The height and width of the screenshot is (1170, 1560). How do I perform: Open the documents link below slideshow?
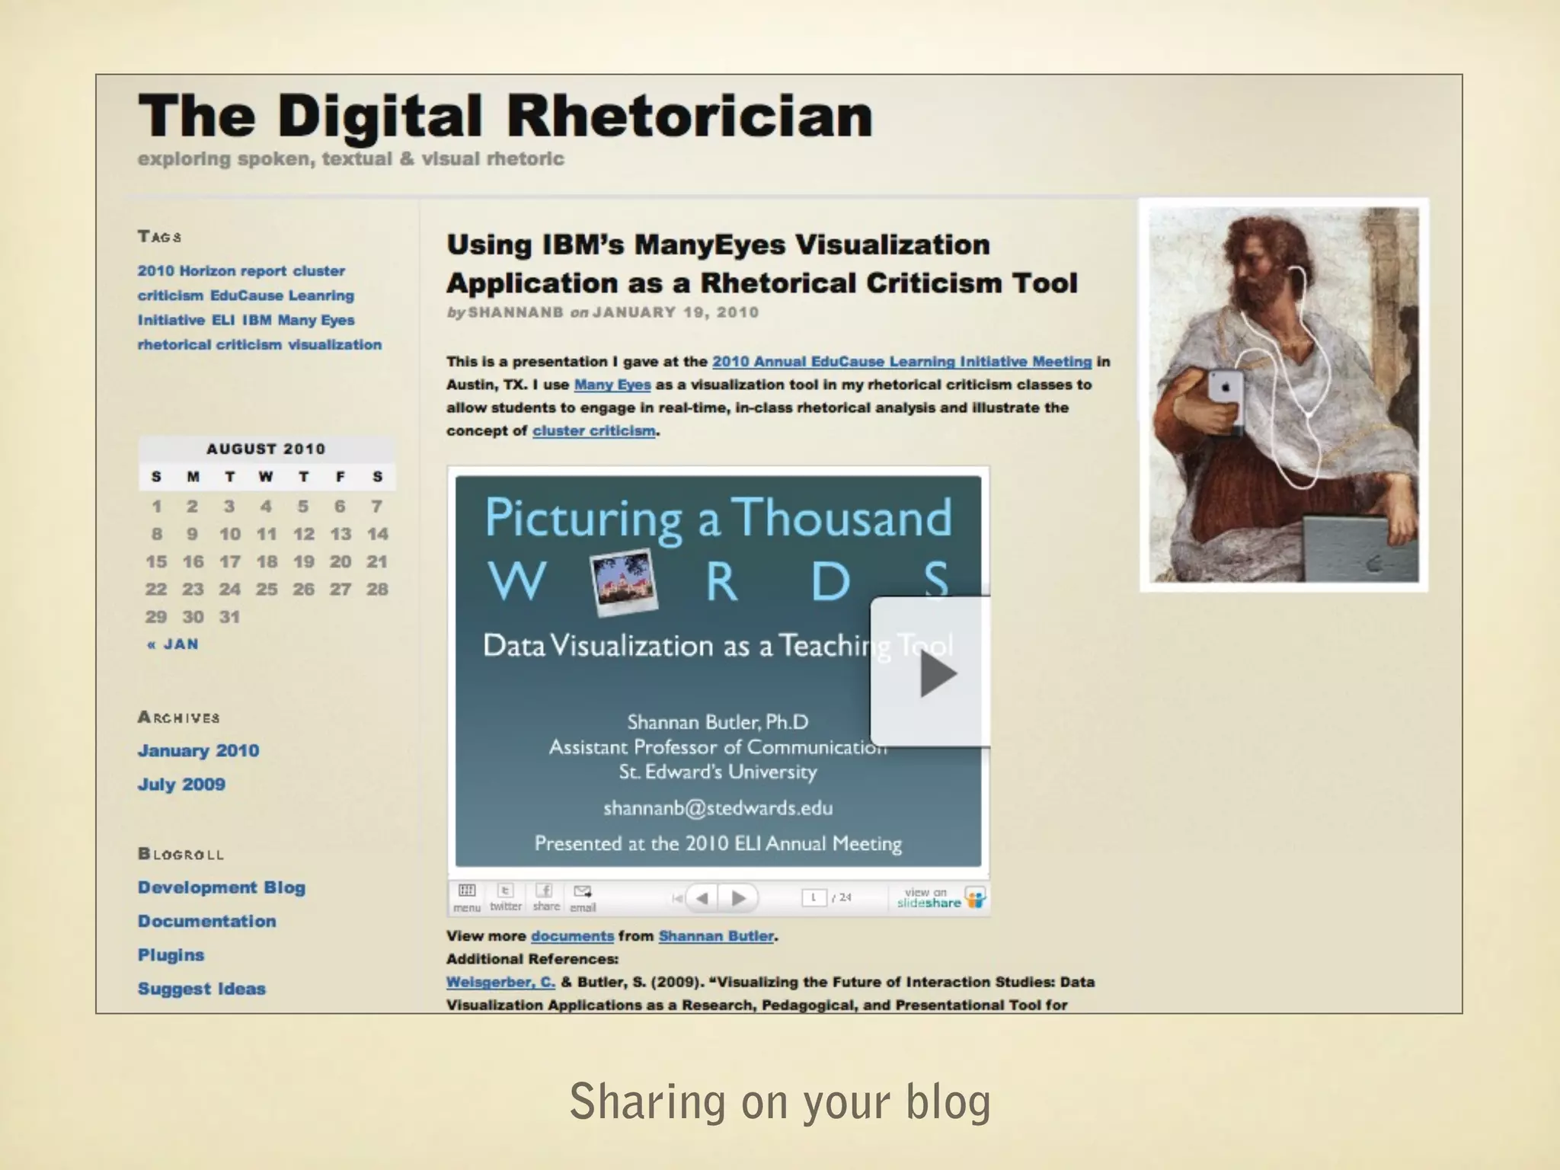pos(572,936)
